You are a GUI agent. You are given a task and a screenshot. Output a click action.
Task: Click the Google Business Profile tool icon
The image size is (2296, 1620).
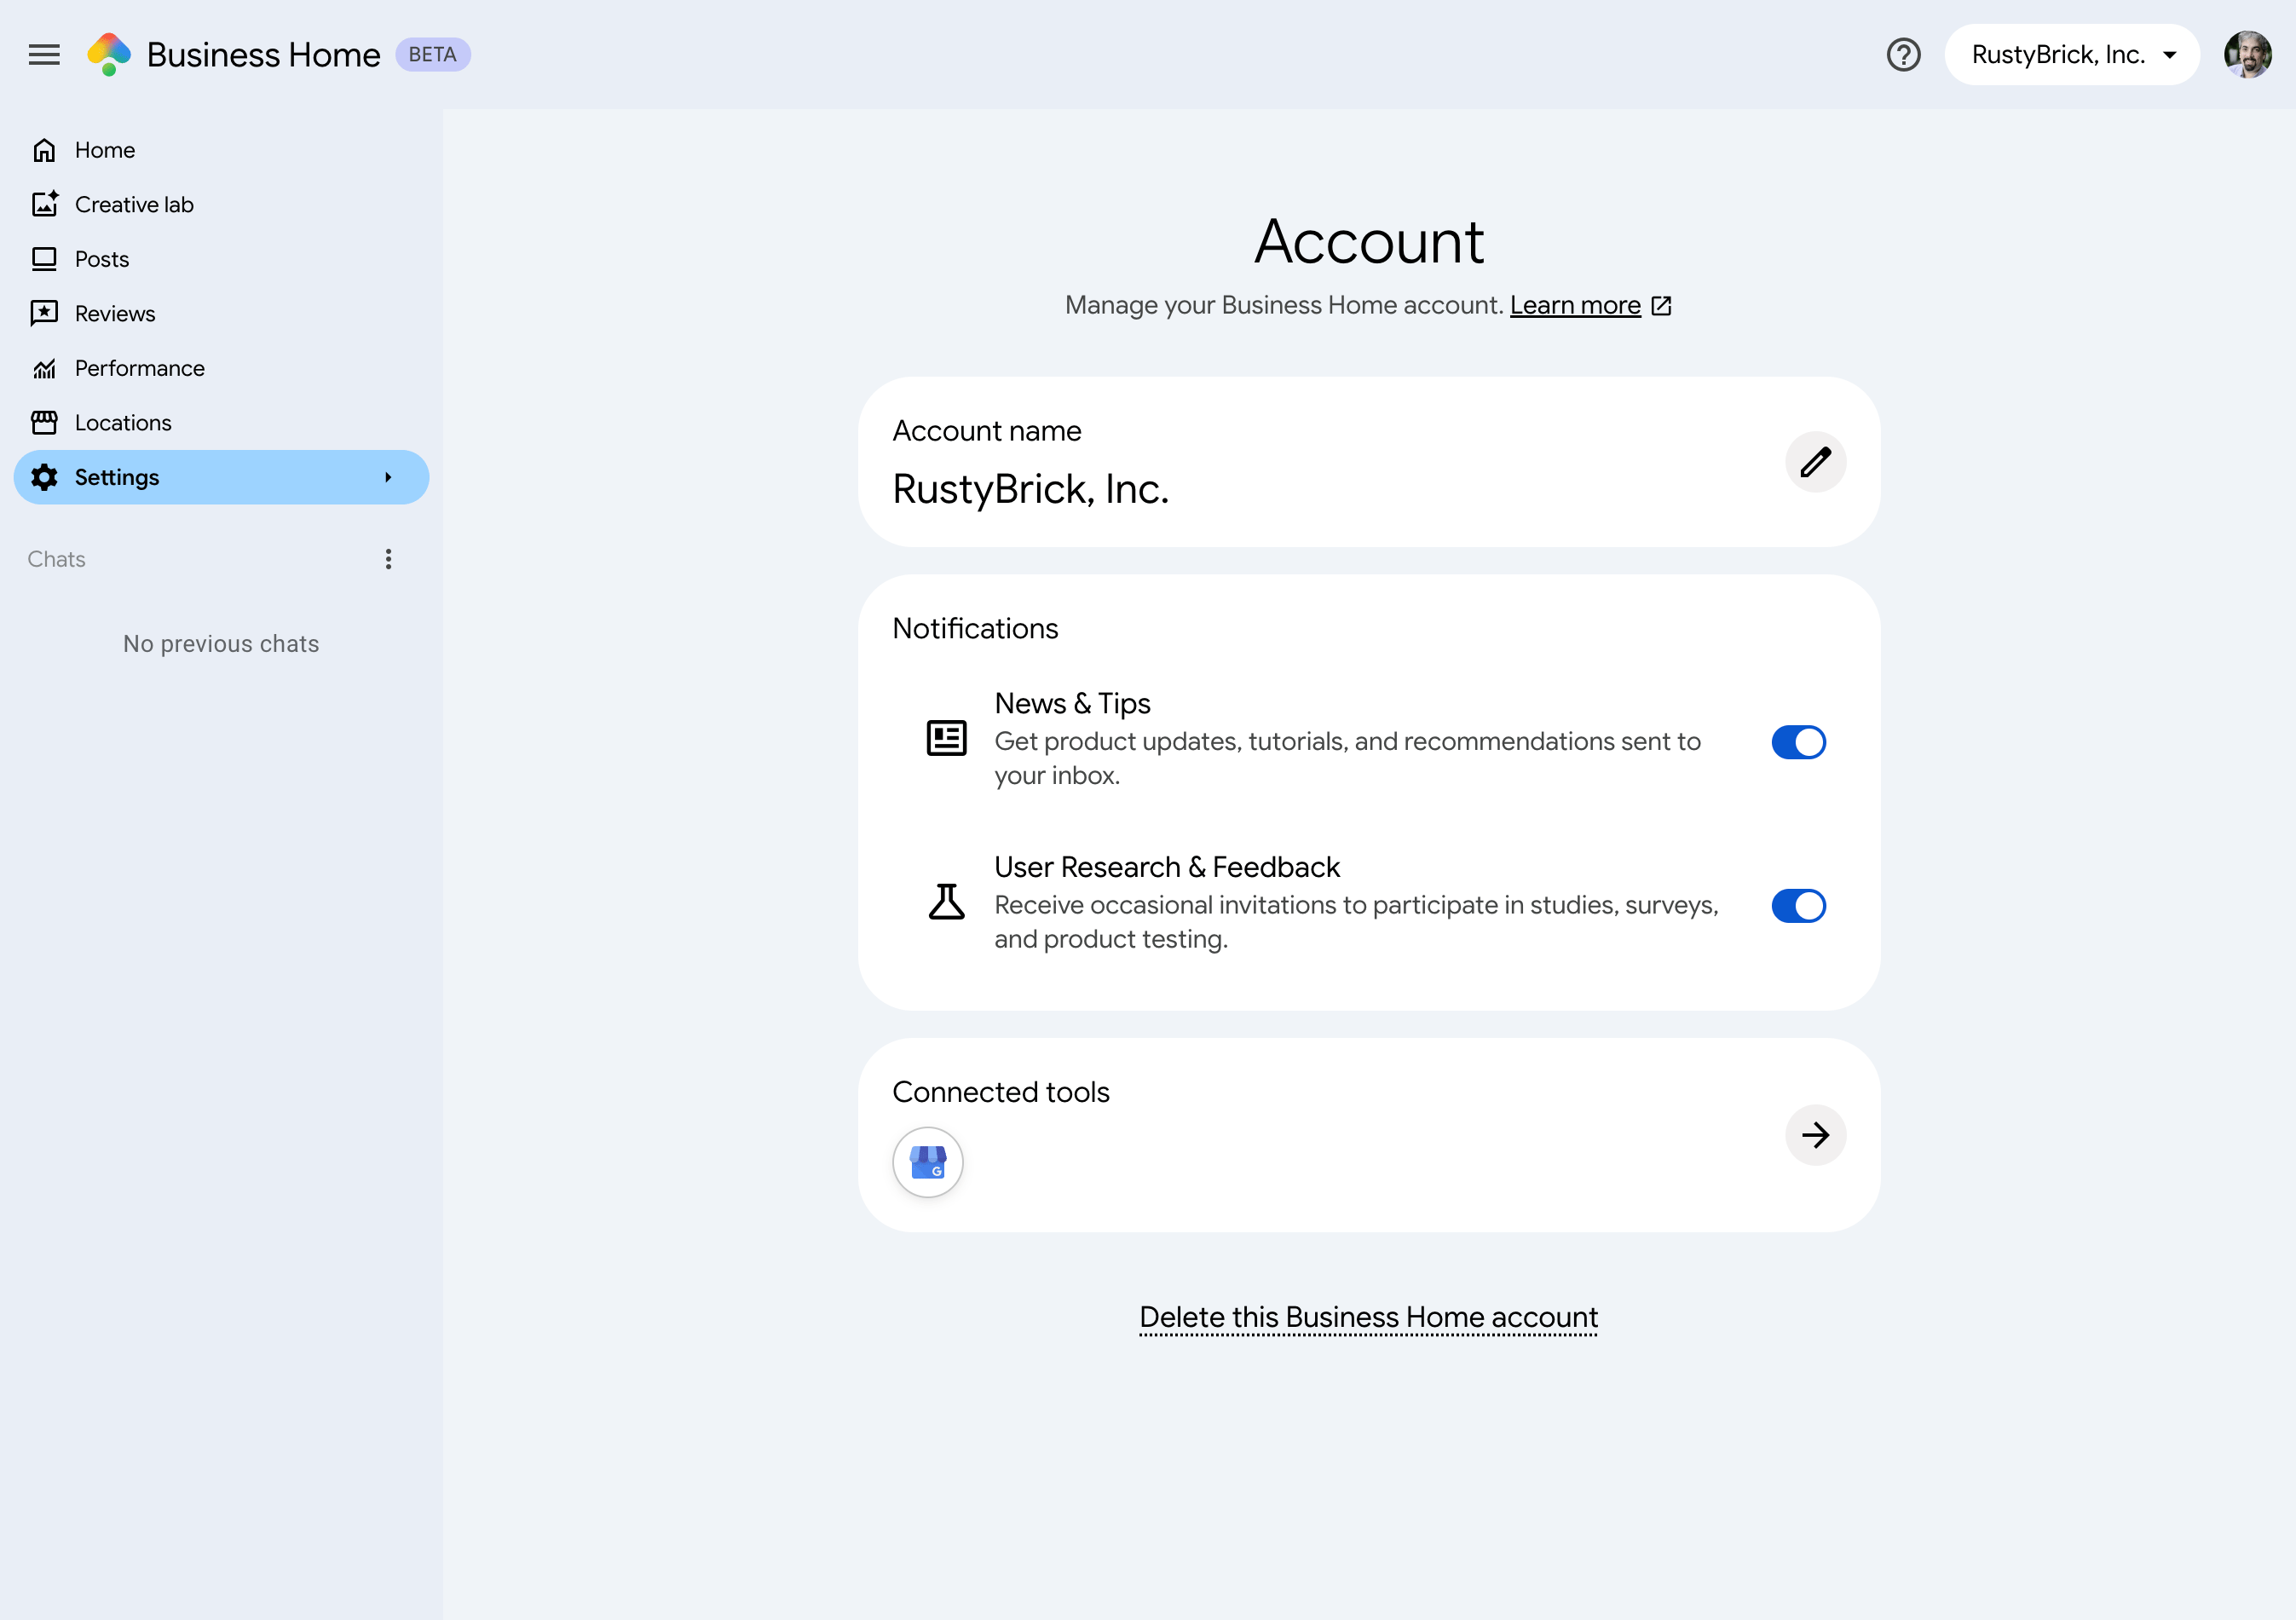(x=927, y=1162)
